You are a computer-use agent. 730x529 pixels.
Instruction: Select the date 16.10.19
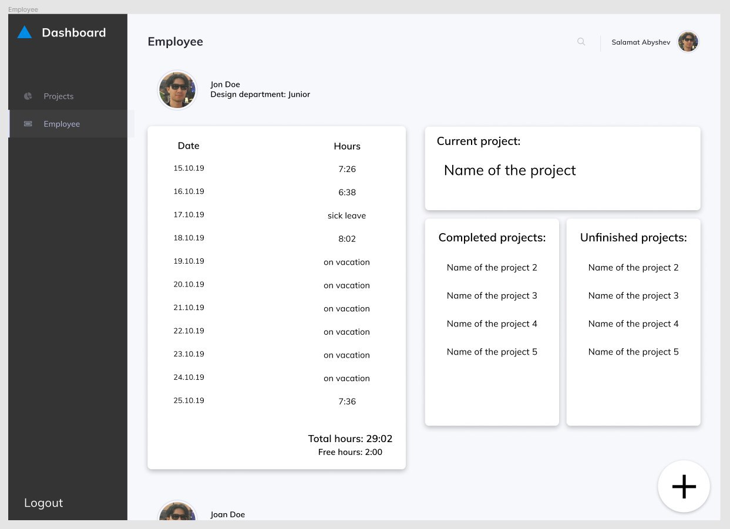[189, 191]
